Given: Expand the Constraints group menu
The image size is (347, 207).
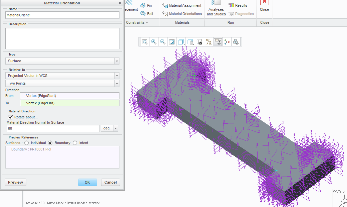Looking at the screenshot, I should (x=137, y=22).
